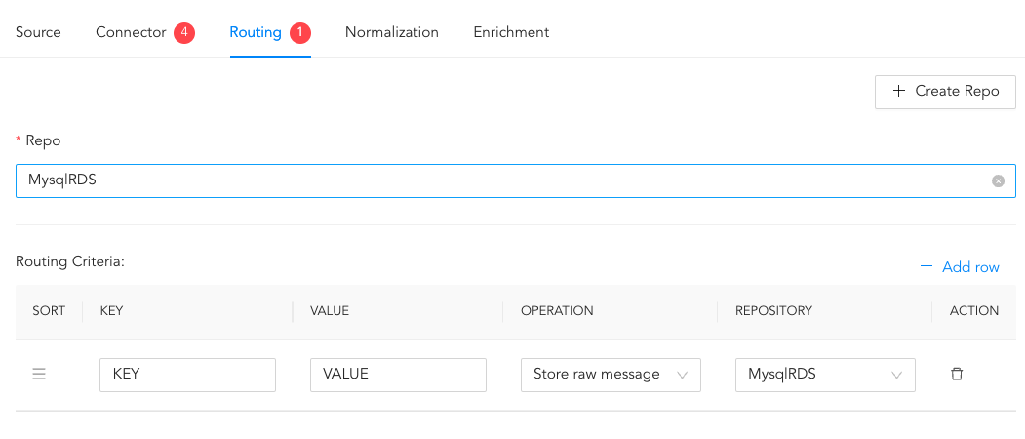This screenshot has width=1025, height=439.
Task: Switch to the Source tab
Action: 38,32
